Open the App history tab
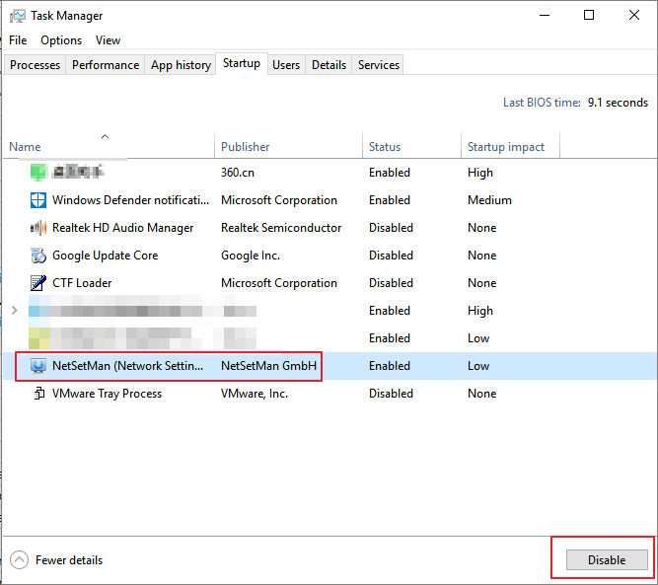Viewport: 658px width, 585px height. [181, 65]
